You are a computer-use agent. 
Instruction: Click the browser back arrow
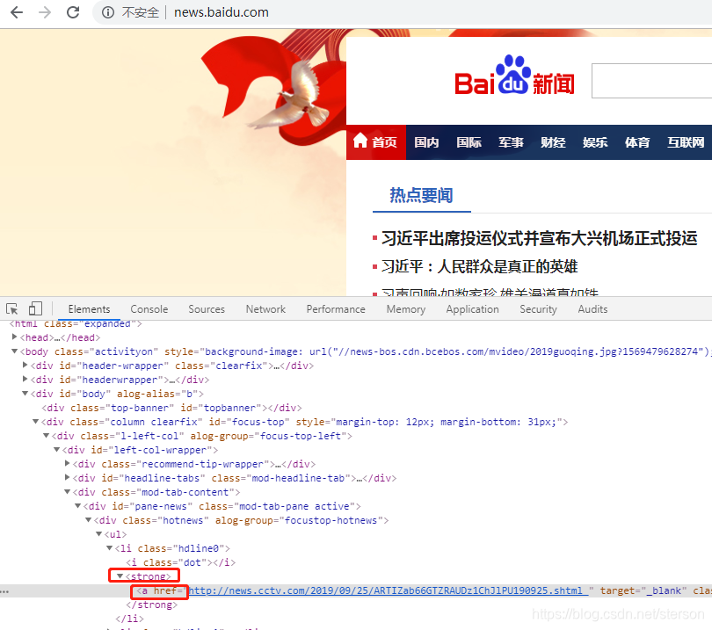point(17,12)
